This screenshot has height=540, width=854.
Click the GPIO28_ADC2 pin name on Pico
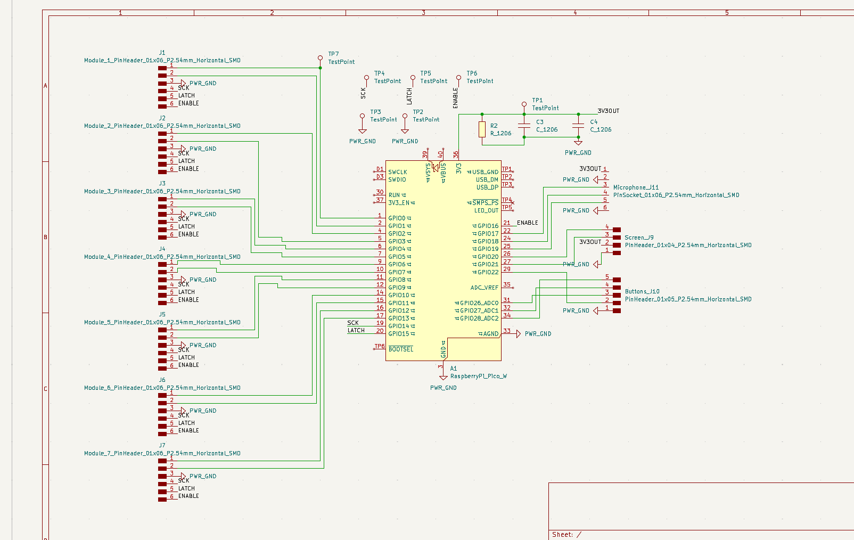(479, 318)
